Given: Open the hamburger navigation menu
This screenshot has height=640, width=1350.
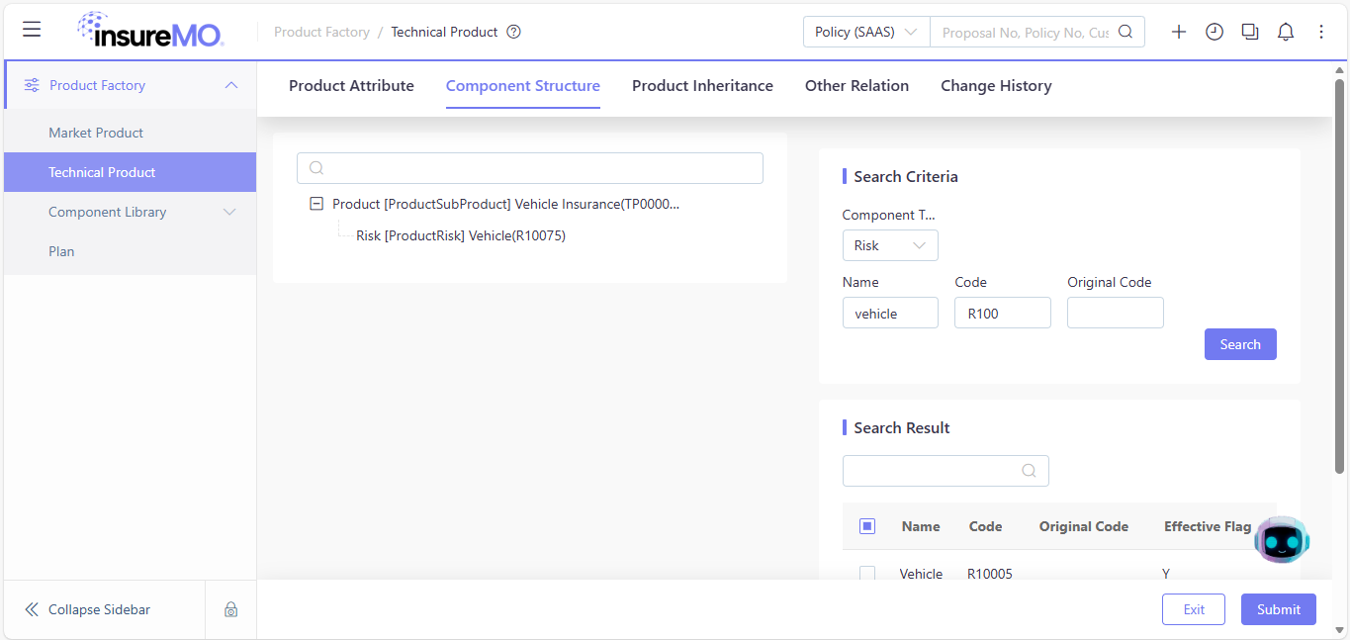Looking at the screenshot, I should 32,30.
